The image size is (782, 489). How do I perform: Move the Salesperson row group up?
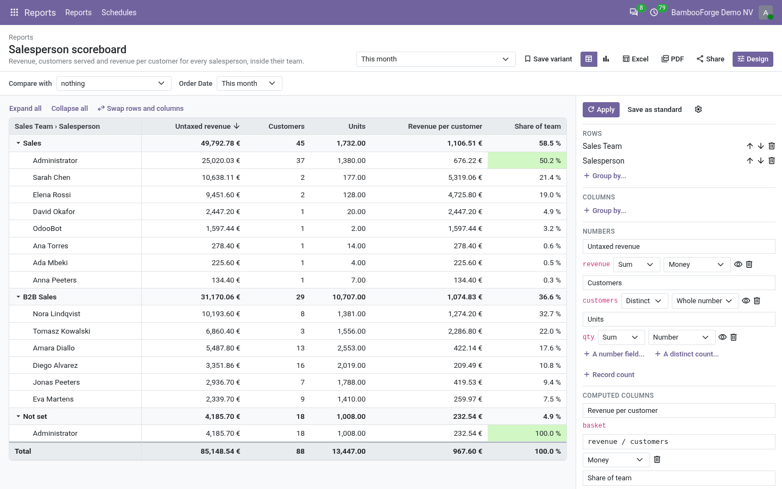point(750,161)
